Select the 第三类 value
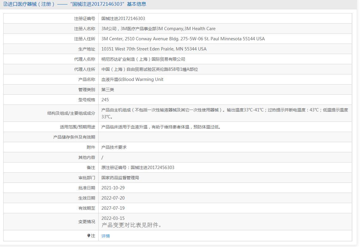The width and height of the screenshot is (360, 247). click(x=108, y=90)
